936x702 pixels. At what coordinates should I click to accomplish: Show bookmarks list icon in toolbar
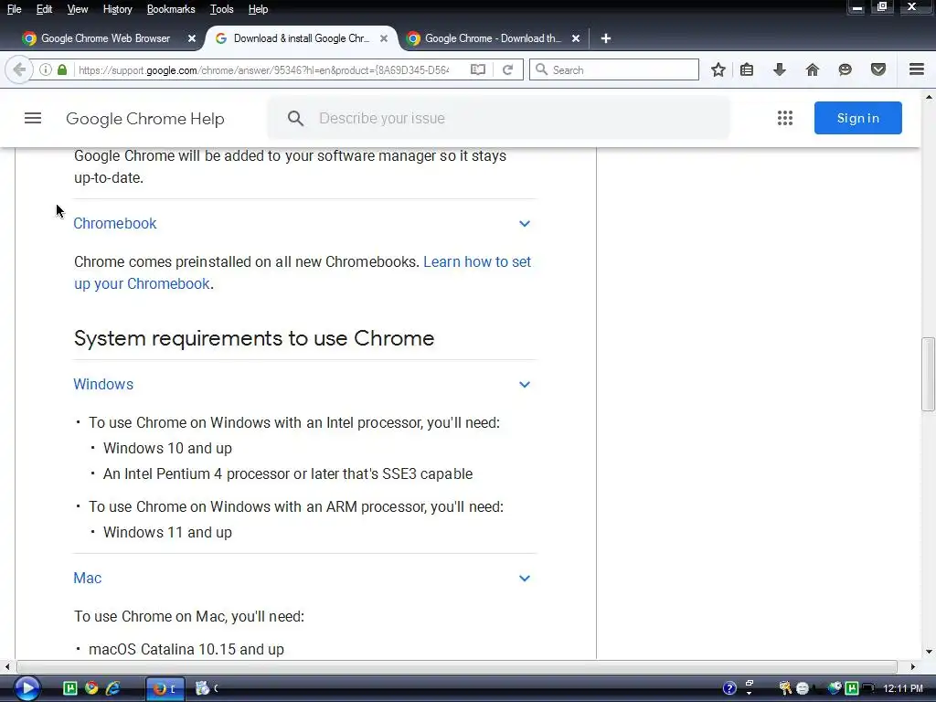pyautogui.click(x=747, y=69)
